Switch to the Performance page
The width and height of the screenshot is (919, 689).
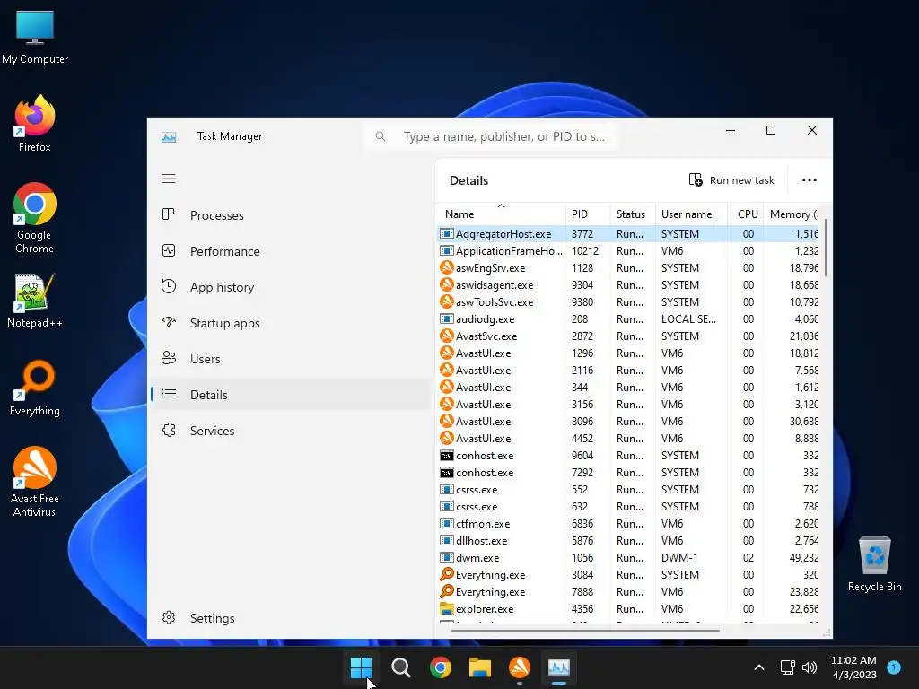[x=290, y=251]
